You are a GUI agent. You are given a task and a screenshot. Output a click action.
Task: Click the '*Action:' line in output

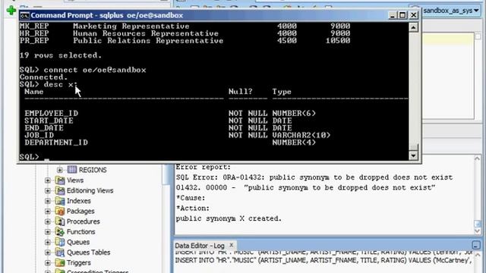click(193, 209)
